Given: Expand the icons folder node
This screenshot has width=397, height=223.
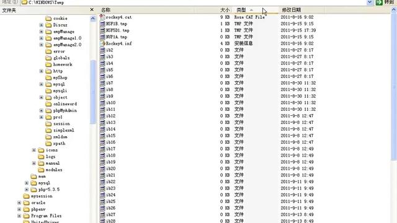Looking at the screenshot, I should [x=34, y=150].
